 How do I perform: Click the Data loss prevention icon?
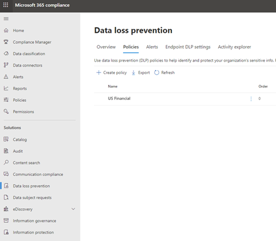6,186
